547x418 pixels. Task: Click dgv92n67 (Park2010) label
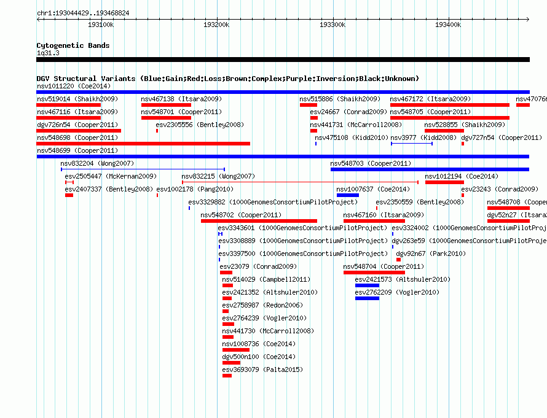point(431,254)
